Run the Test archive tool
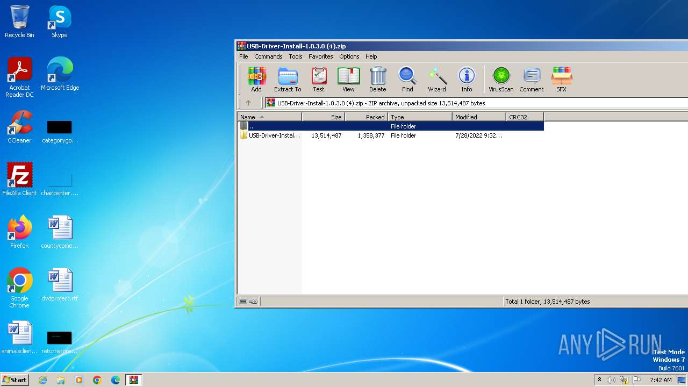 (x=319, y=80)
